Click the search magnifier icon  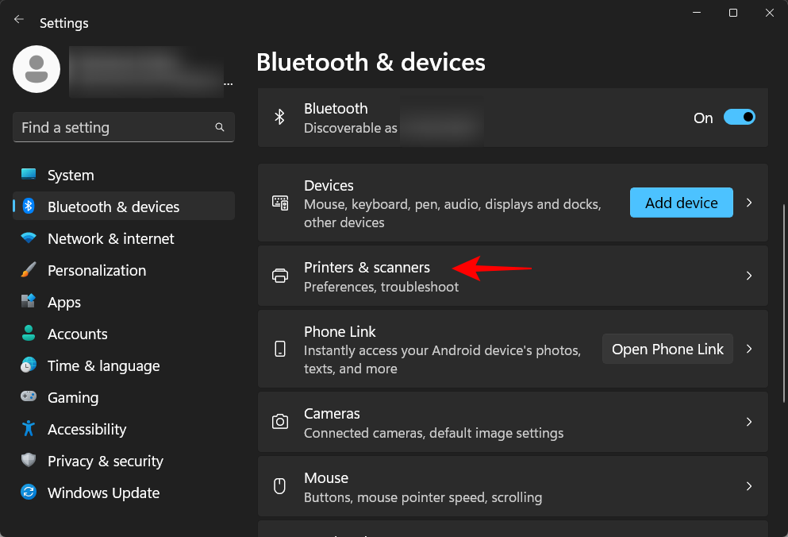click(x=220, y=127)
